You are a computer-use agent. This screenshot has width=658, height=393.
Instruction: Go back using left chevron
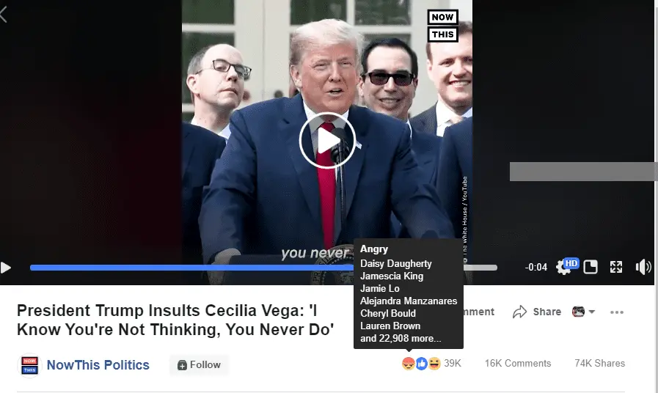(4, 15)
